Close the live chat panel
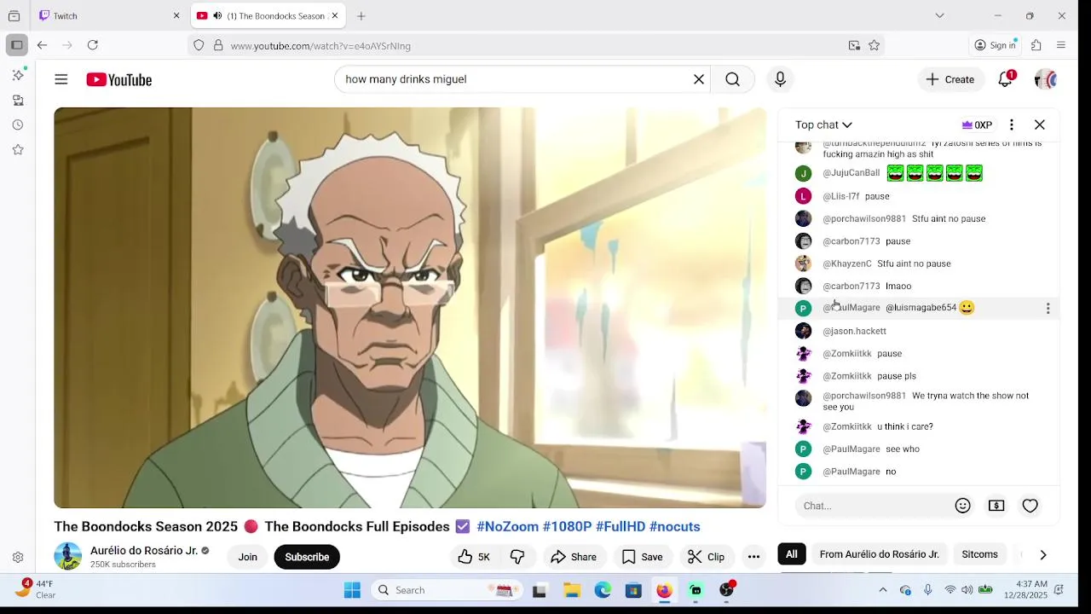This screenshot has height=614, width=1091. coord(1040,125)
